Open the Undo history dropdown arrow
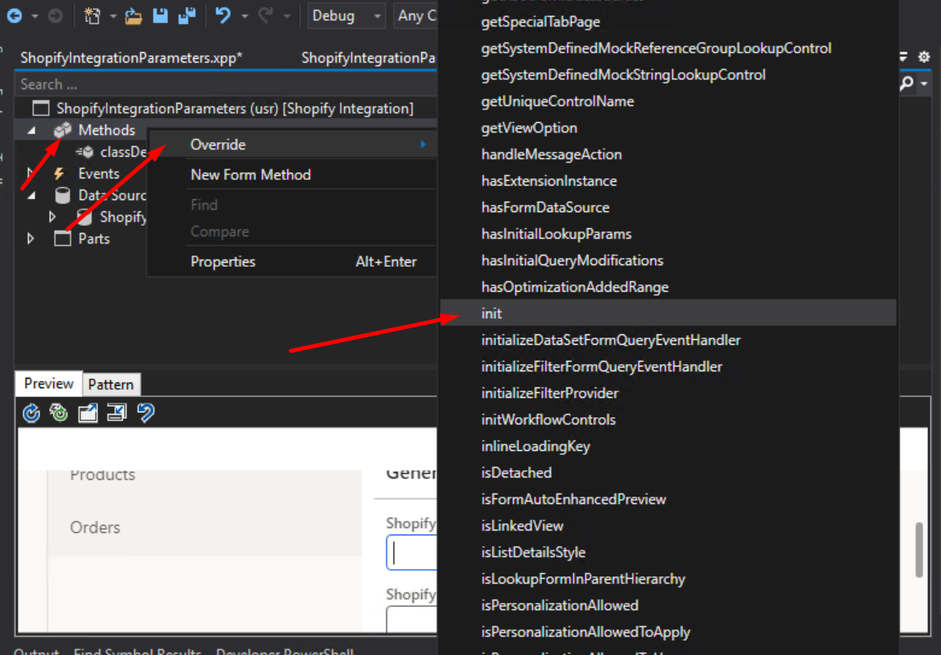This screenshot has height=655, width=941. pos(244,17)
